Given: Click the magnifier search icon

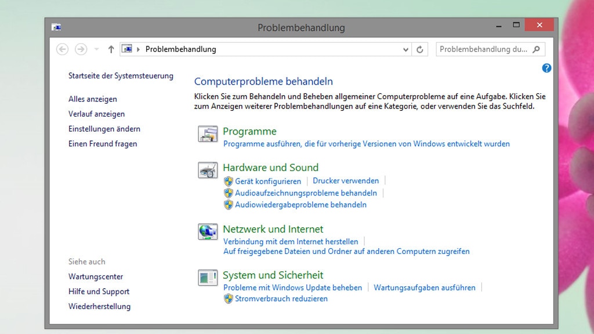Looking at the screenshot, I should click(536, 49).
